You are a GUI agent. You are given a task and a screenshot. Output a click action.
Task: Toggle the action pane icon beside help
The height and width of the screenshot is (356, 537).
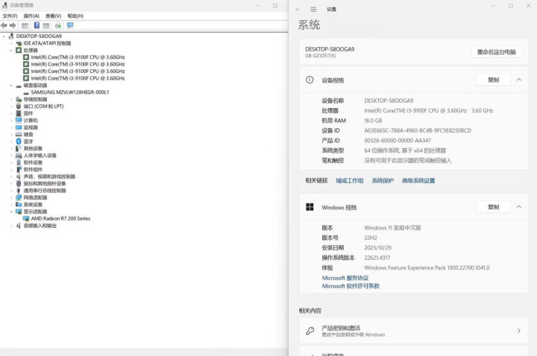(46, 25)
